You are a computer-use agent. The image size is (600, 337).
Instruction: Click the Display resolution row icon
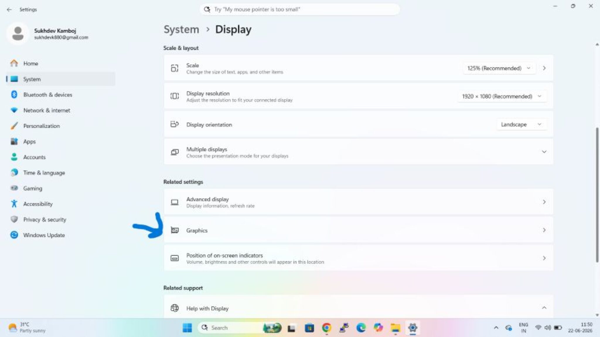coord(175,96)
